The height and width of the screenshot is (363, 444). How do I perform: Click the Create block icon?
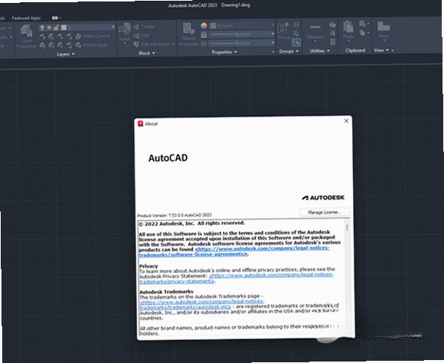136,27
